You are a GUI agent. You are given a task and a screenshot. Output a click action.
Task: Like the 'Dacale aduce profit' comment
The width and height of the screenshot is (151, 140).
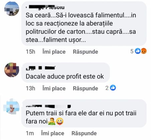tap(54, 89)
